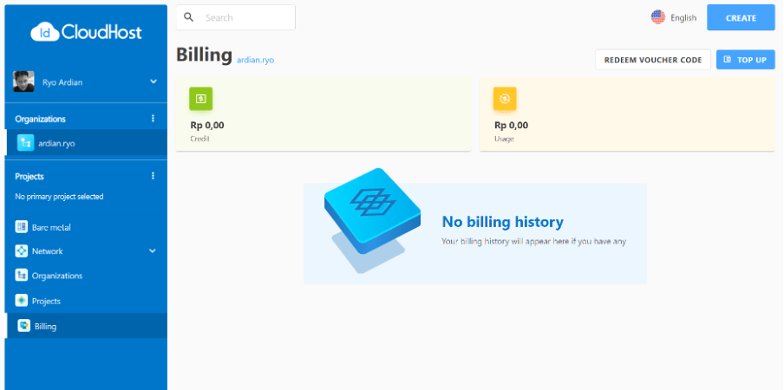The width and height of the screenshot is (784, 390).
Task: Focus the Search input field
Action: (236, 17)
